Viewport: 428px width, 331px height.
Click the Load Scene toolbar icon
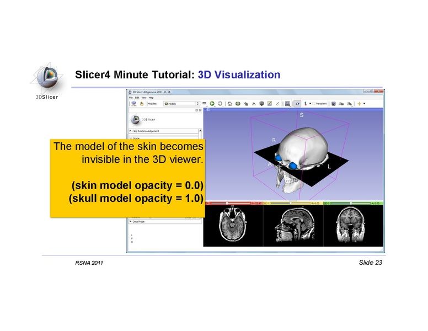(133, 104)
